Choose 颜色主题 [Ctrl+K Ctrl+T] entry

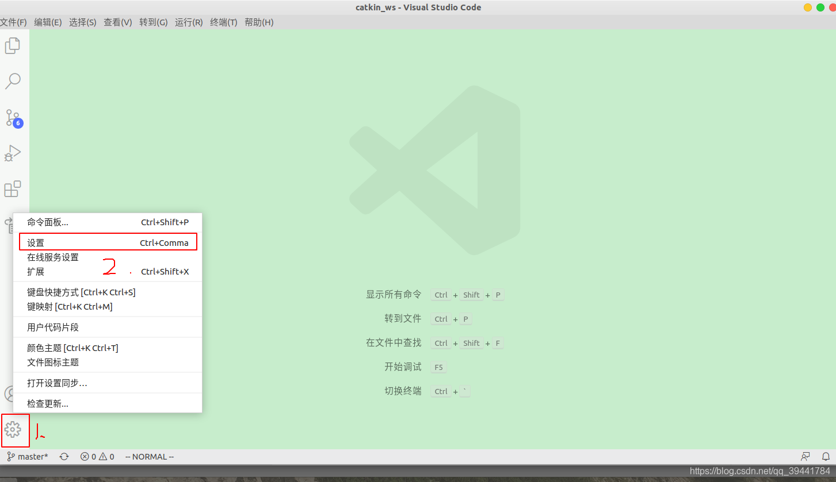[108, 348]
